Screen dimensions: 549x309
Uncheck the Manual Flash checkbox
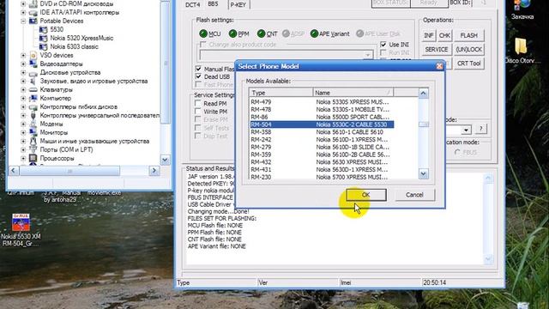(x=198, y=69)
